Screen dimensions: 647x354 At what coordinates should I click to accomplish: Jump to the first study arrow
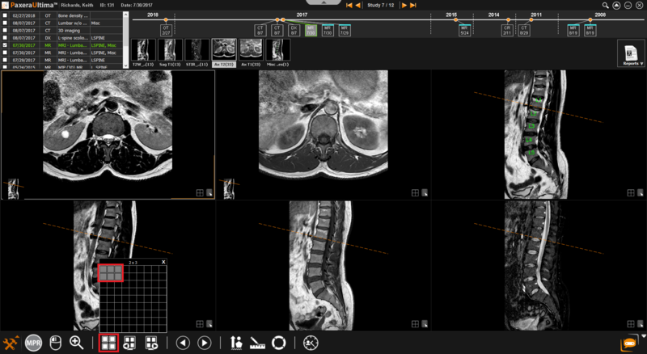(349, 5)
